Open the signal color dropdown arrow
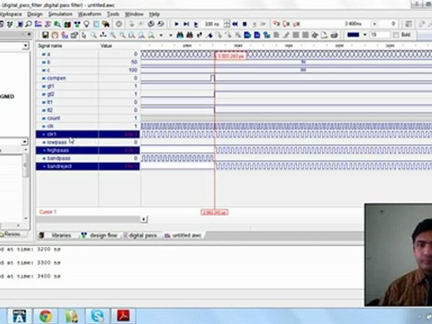432x324 pixels. [x=365, y=35]
